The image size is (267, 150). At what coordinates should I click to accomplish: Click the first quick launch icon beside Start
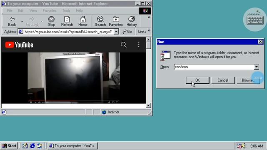point(25,146)
